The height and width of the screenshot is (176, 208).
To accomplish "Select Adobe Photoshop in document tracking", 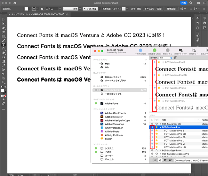I will coord(114,124).
